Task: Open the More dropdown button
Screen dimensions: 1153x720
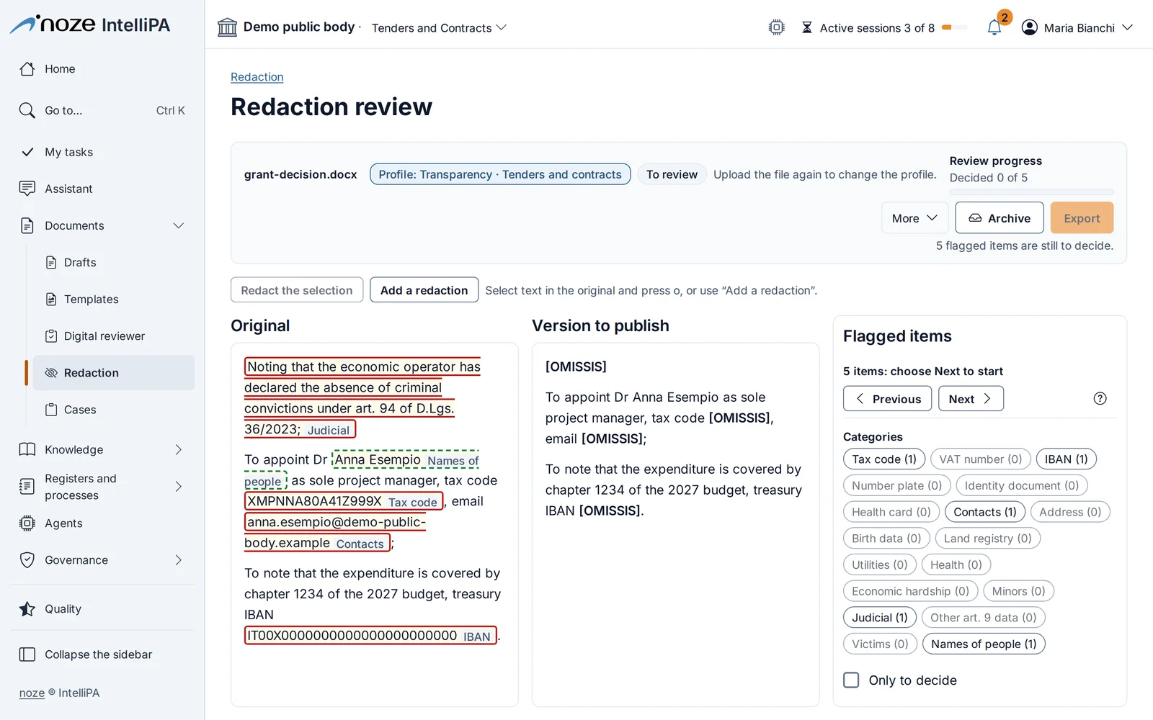Action: [914, 218]
